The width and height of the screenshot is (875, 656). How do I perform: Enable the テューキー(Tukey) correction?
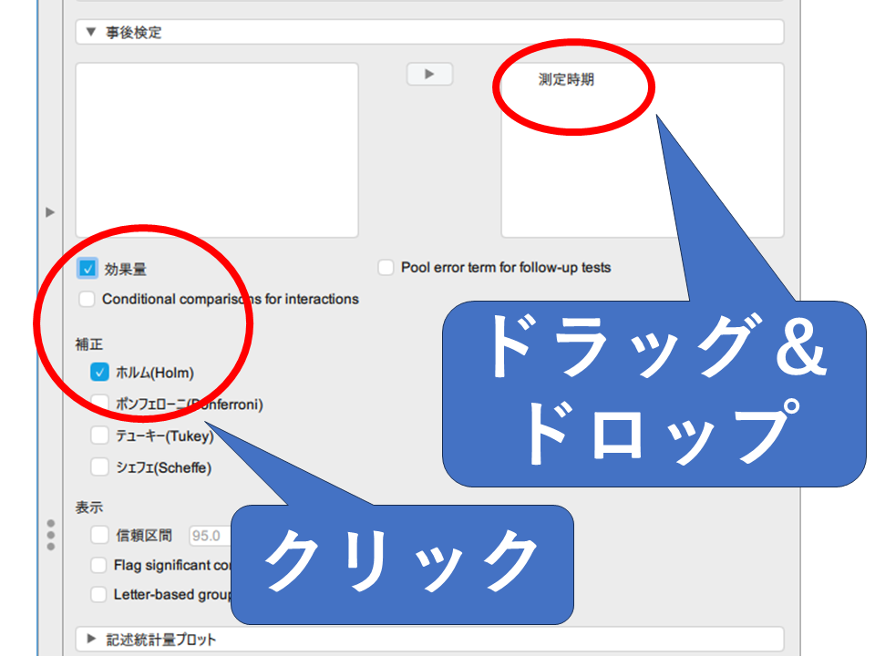point(99,436)
